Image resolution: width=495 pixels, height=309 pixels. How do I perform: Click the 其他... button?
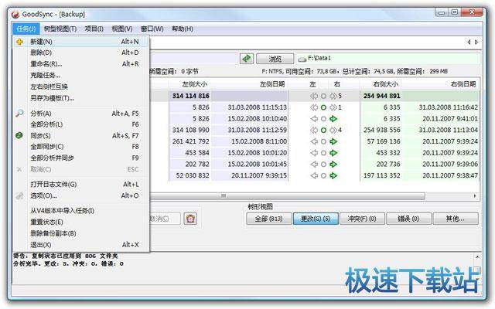[456, 219]
